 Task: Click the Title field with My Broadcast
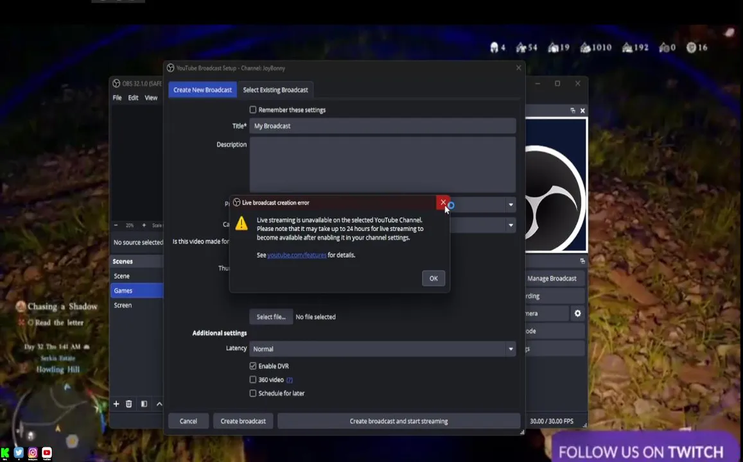(x=382, y=126)
